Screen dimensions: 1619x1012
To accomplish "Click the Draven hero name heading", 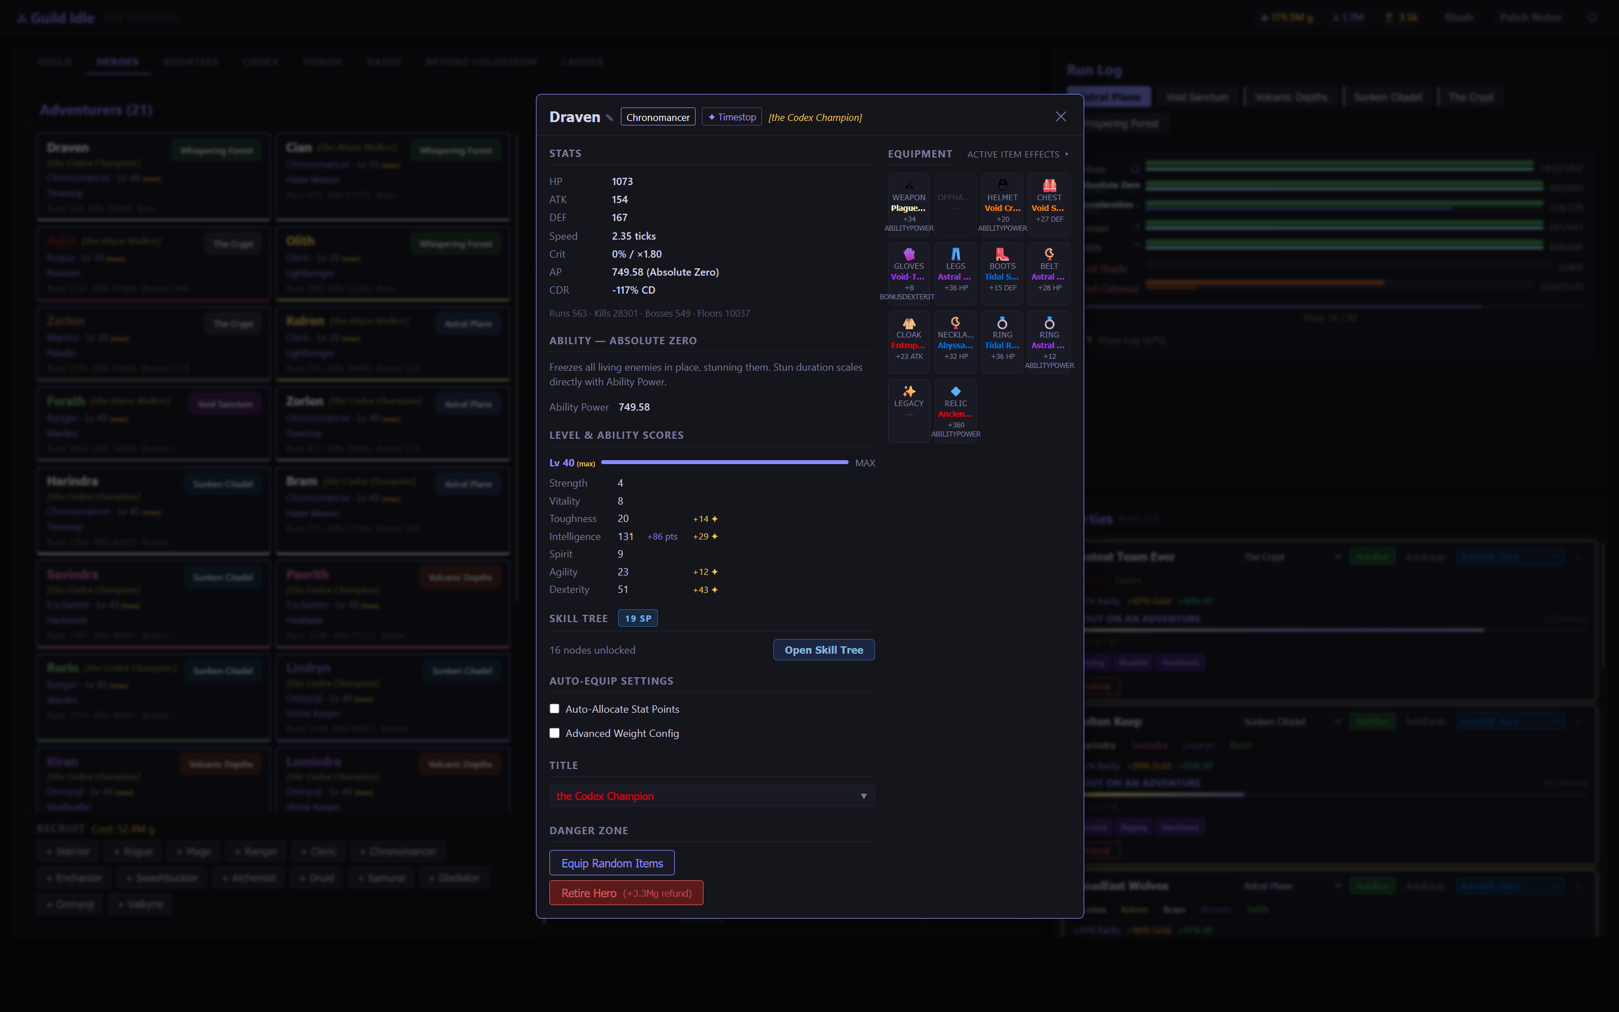I will coord(575,117).
